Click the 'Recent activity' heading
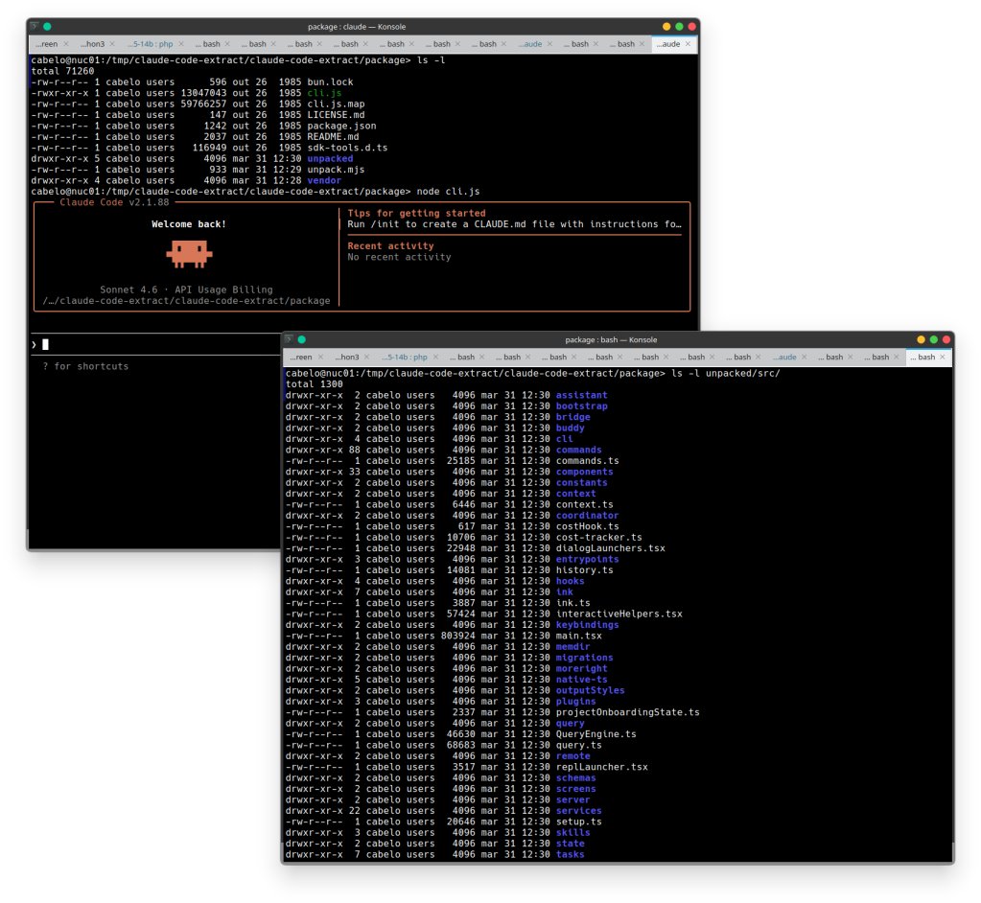Screen dimensions: 981x903 (x=390, y=245)
